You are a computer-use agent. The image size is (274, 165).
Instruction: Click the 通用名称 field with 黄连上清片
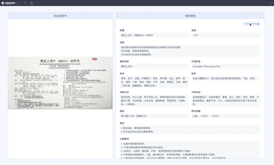pyautogui.click(x=154, y=67)
